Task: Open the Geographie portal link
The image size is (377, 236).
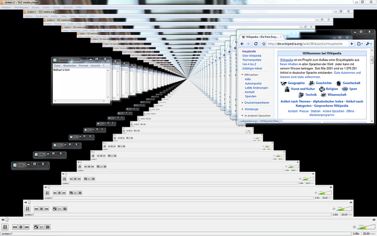Action: [296, 83]
